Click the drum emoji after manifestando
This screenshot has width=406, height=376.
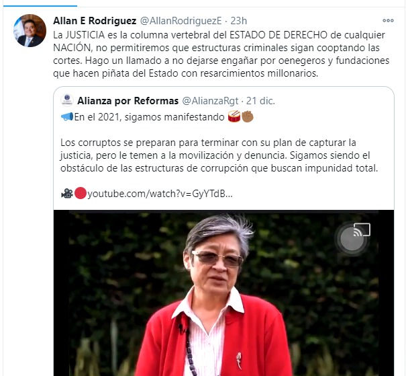[234, 117]
